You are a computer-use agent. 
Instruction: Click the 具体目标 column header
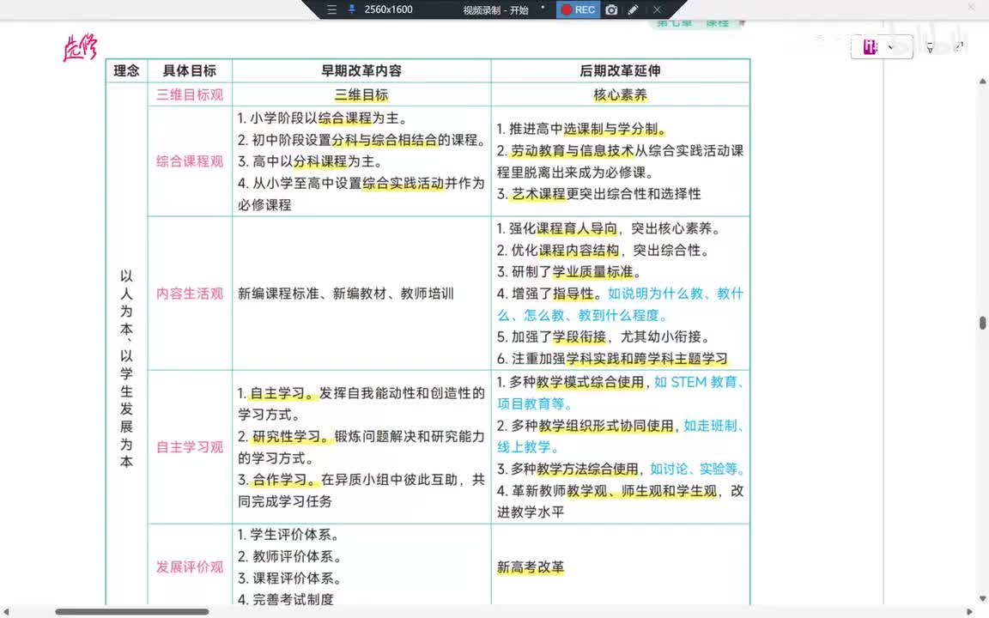(x=189, y=70)
